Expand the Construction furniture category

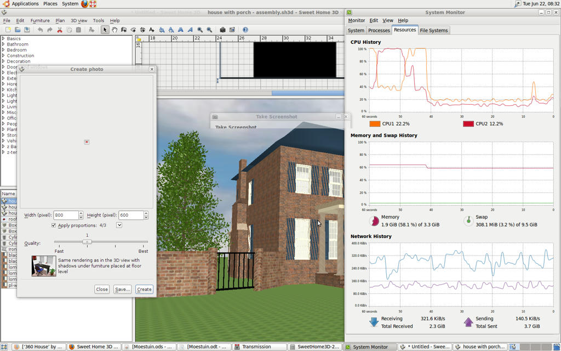click(3, 55)
